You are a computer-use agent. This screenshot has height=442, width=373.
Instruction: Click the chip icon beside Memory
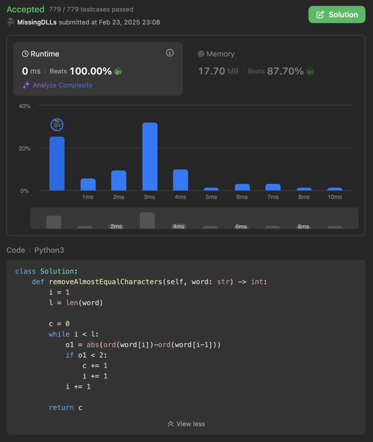201,54
